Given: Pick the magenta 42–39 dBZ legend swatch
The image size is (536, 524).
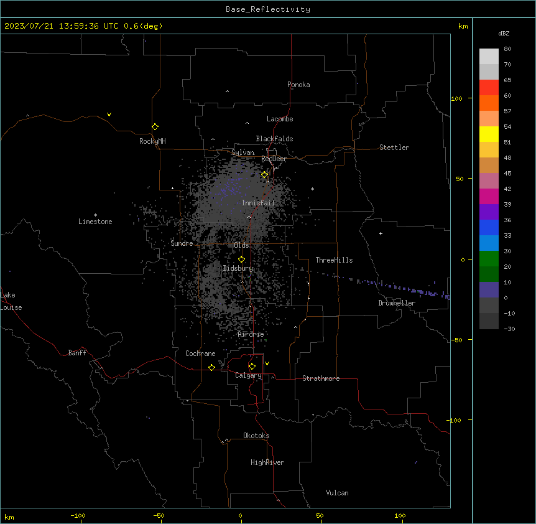Looking at the screenshot, I should click(x=489, y=196).
